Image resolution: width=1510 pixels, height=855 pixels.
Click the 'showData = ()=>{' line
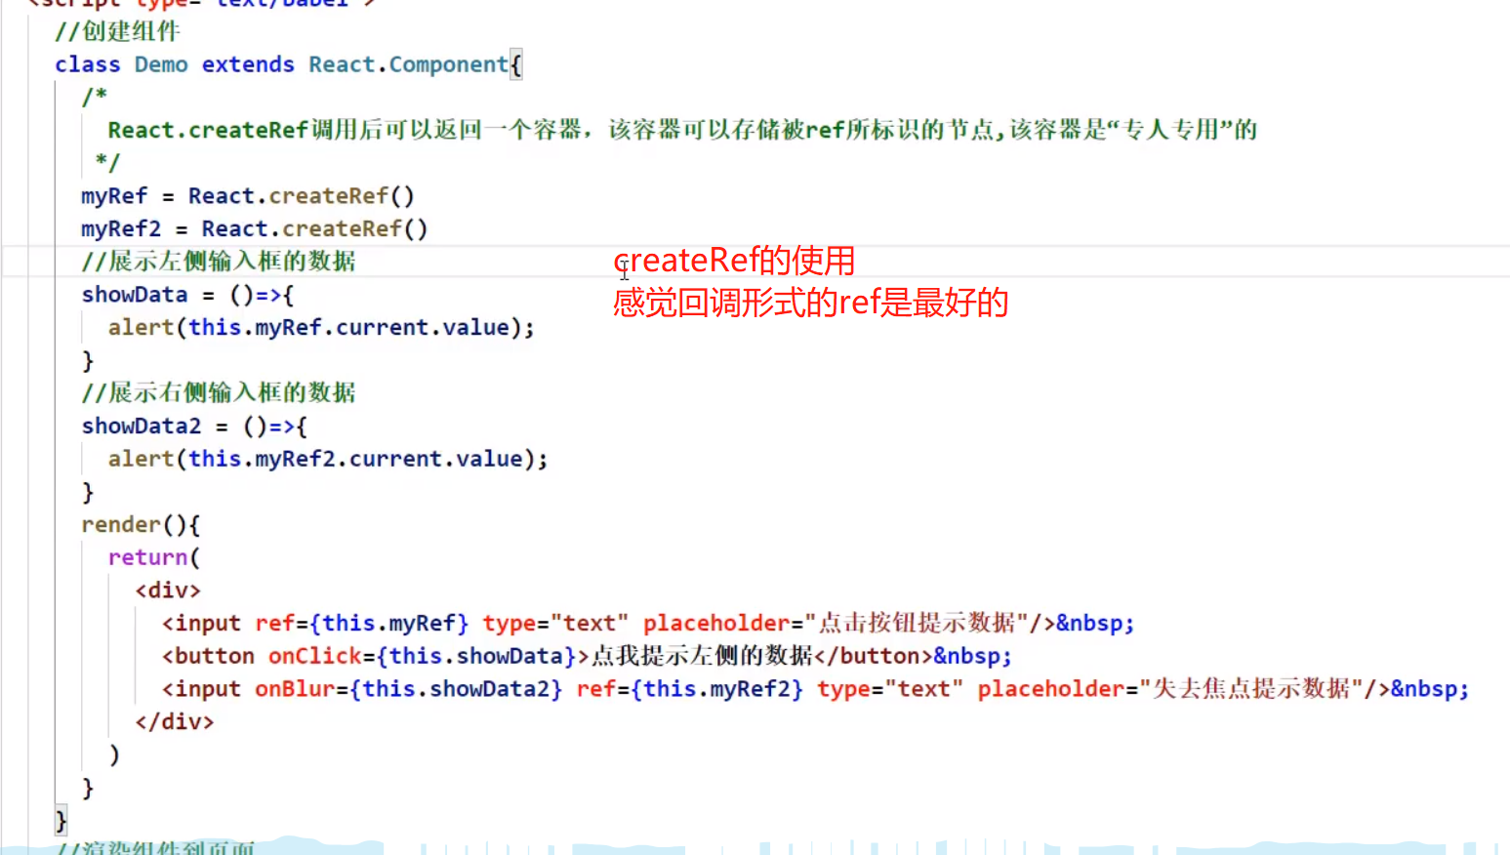tap(187, 295)
